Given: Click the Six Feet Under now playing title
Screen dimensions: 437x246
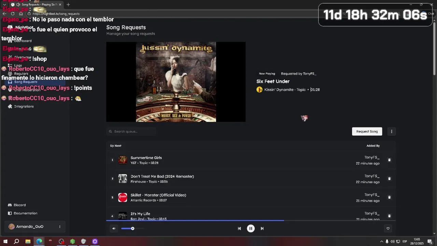Looking at the screenshot, I should [x=273, y=81].
